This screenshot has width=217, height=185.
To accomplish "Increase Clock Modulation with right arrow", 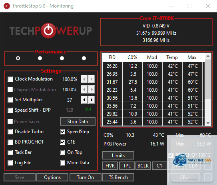I will 92,79.
